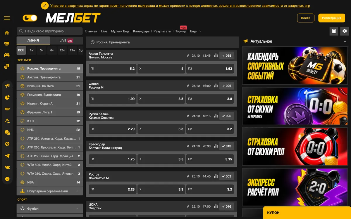Expand the Еще dropdown in navigation
This screenshot has width=351, height=219.
tap(196, 31)
